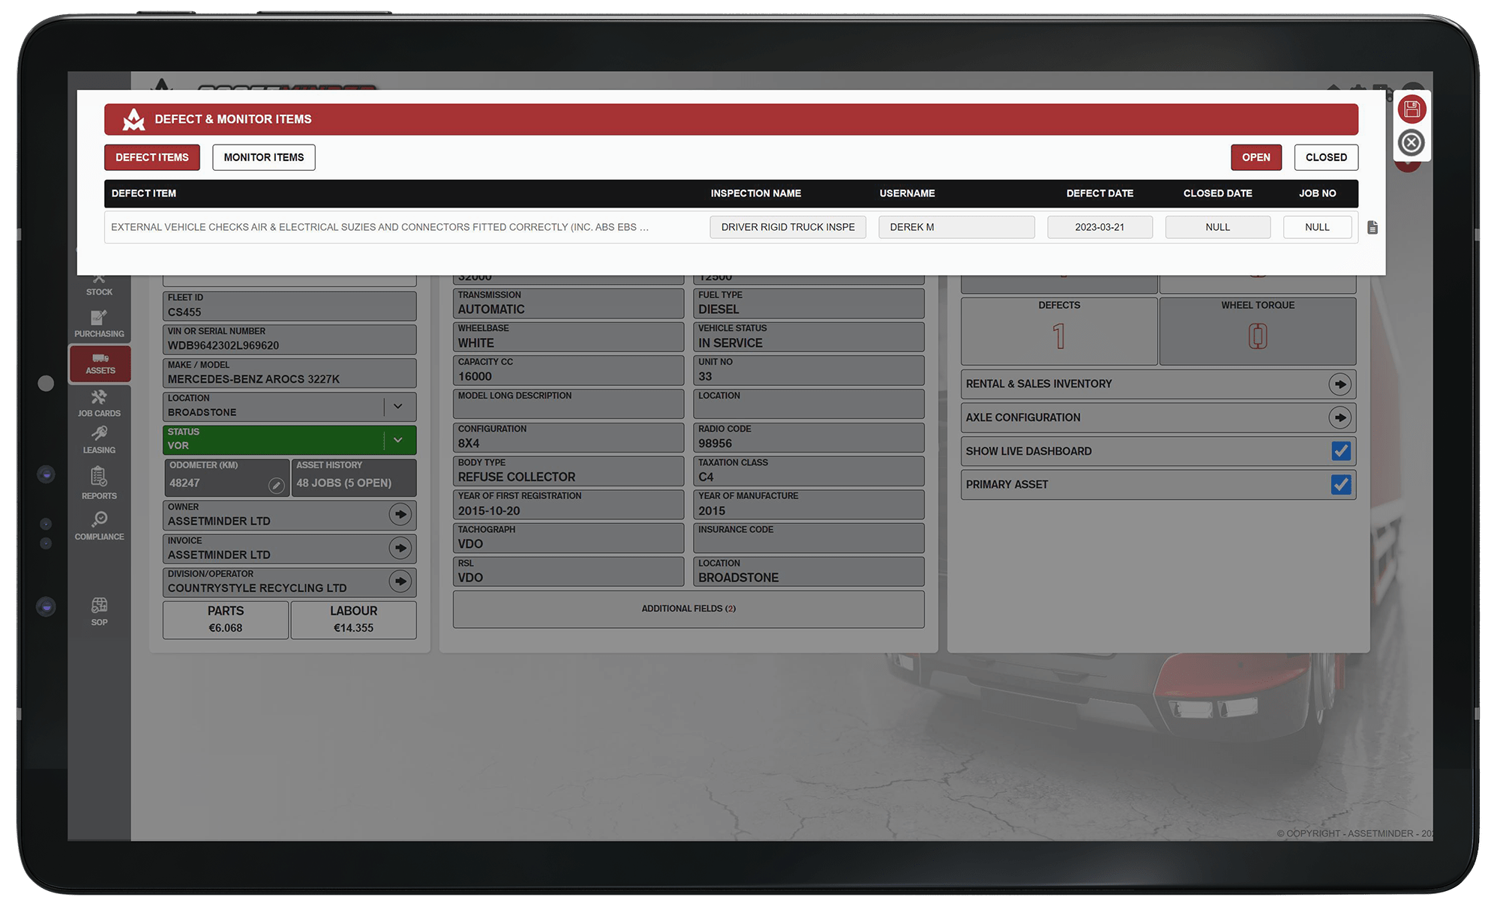
Task: Click the save (floppy disk) icon
Action: 1411,109
